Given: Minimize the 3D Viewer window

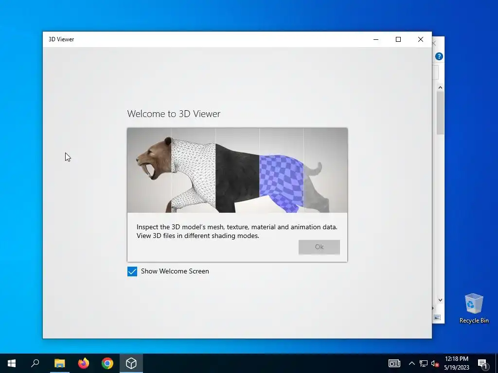Looking at the screenshot, I should coord(376,39).
